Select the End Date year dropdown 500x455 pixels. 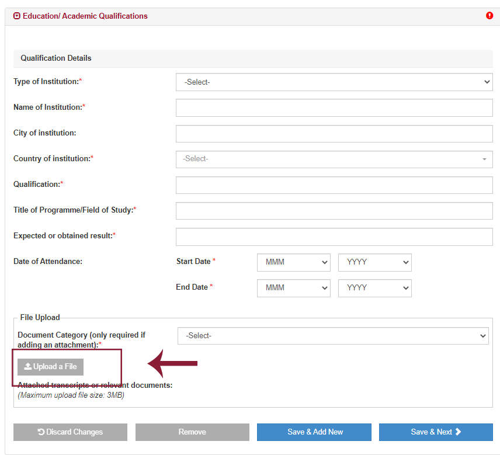pyautogui.click(x=374, y=288)
